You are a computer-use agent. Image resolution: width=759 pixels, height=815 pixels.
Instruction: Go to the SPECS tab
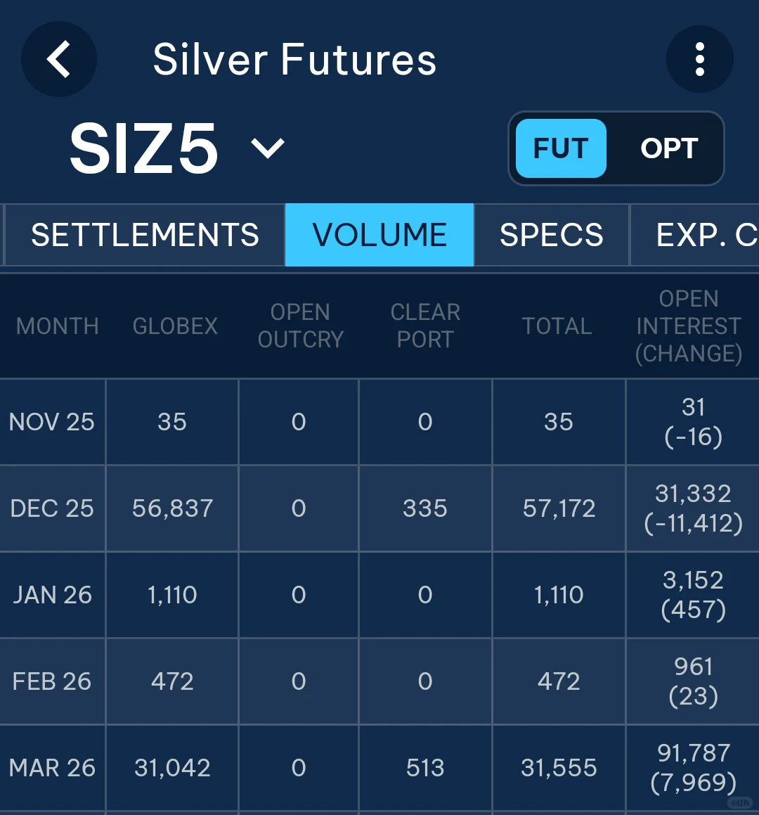(x=551, y=235)
